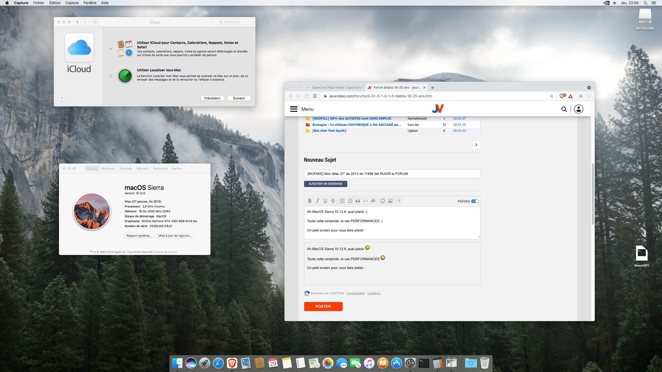The image size is (662, 372).
Task: Switch to Assistance tab in About This Mac
Action: (160, 168)
